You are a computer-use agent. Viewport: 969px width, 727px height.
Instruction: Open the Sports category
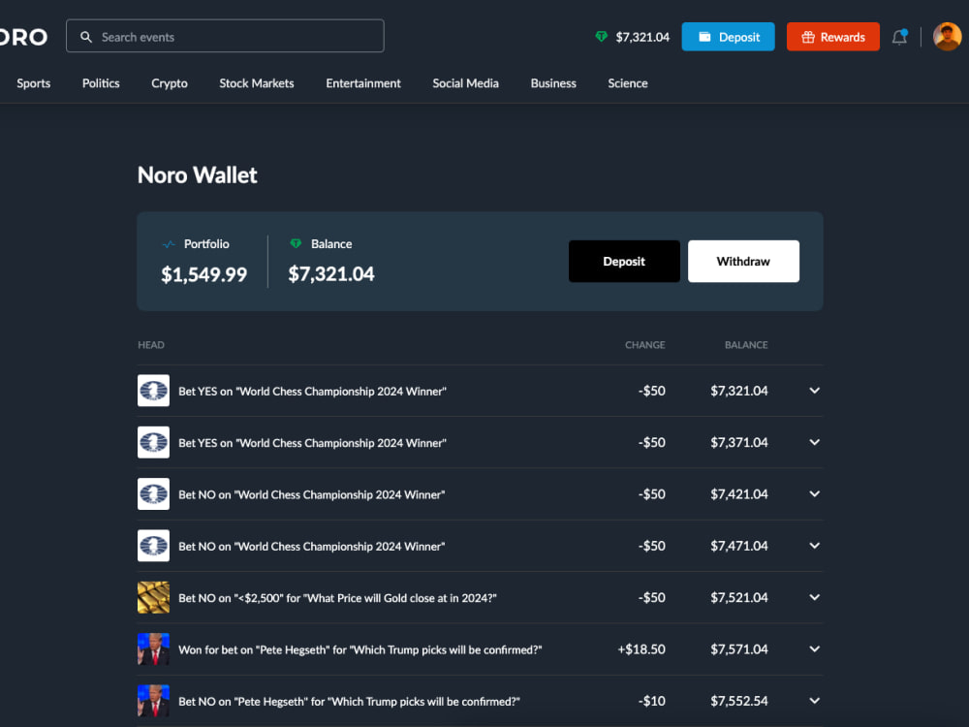coord(33,83)
